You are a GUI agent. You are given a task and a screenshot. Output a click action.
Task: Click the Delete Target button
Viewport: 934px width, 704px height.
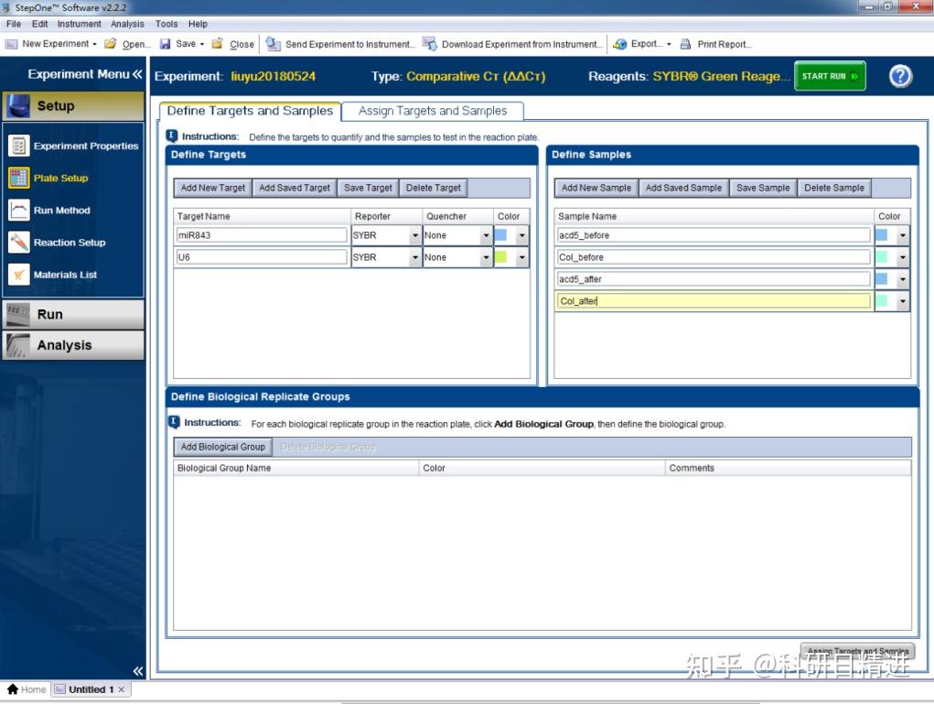[x=433, y=188]
